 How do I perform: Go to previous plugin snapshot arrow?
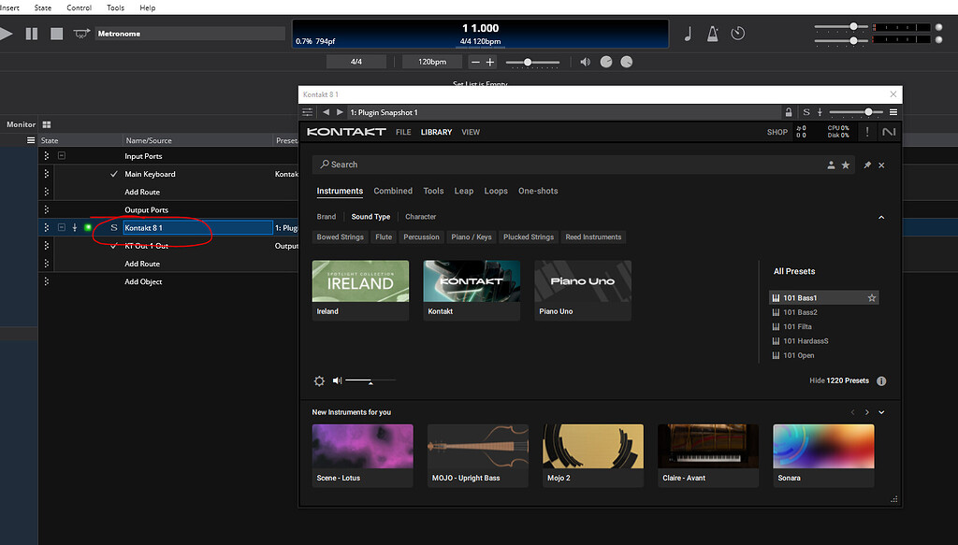[326, 112]
